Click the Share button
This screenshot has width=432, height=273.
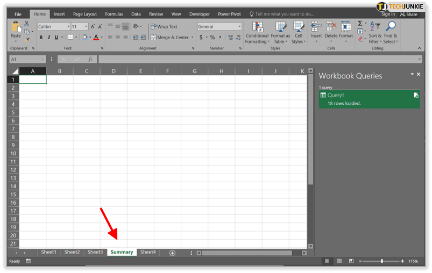(409, 14)
